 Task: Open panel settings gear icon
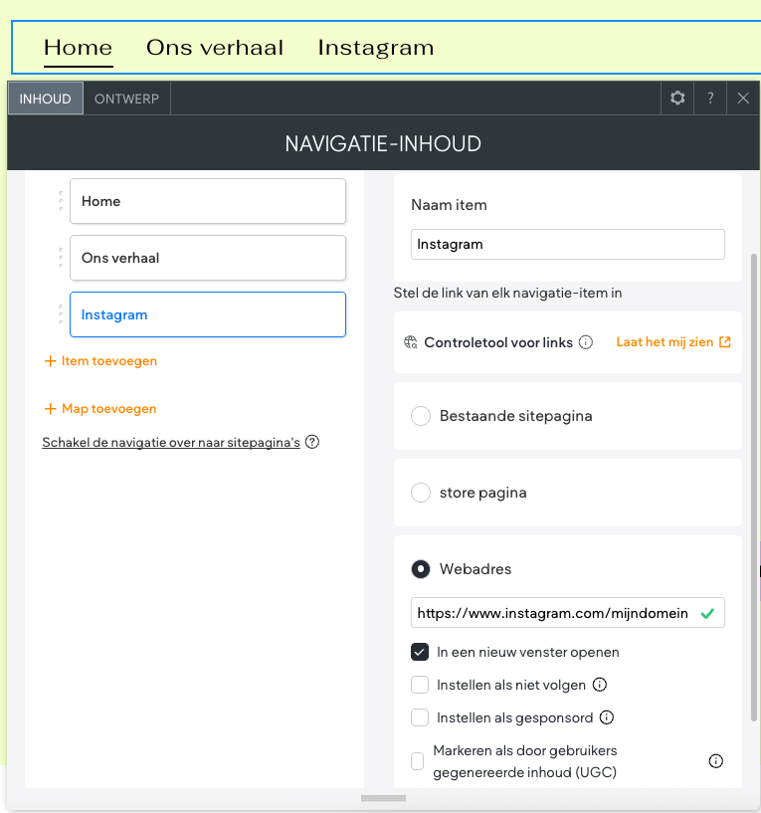click(x=677, y=99)
